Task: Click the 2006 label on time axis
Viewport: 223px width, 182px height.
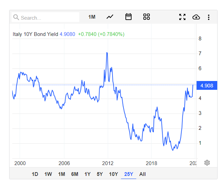Action: [x=64, y=163]
